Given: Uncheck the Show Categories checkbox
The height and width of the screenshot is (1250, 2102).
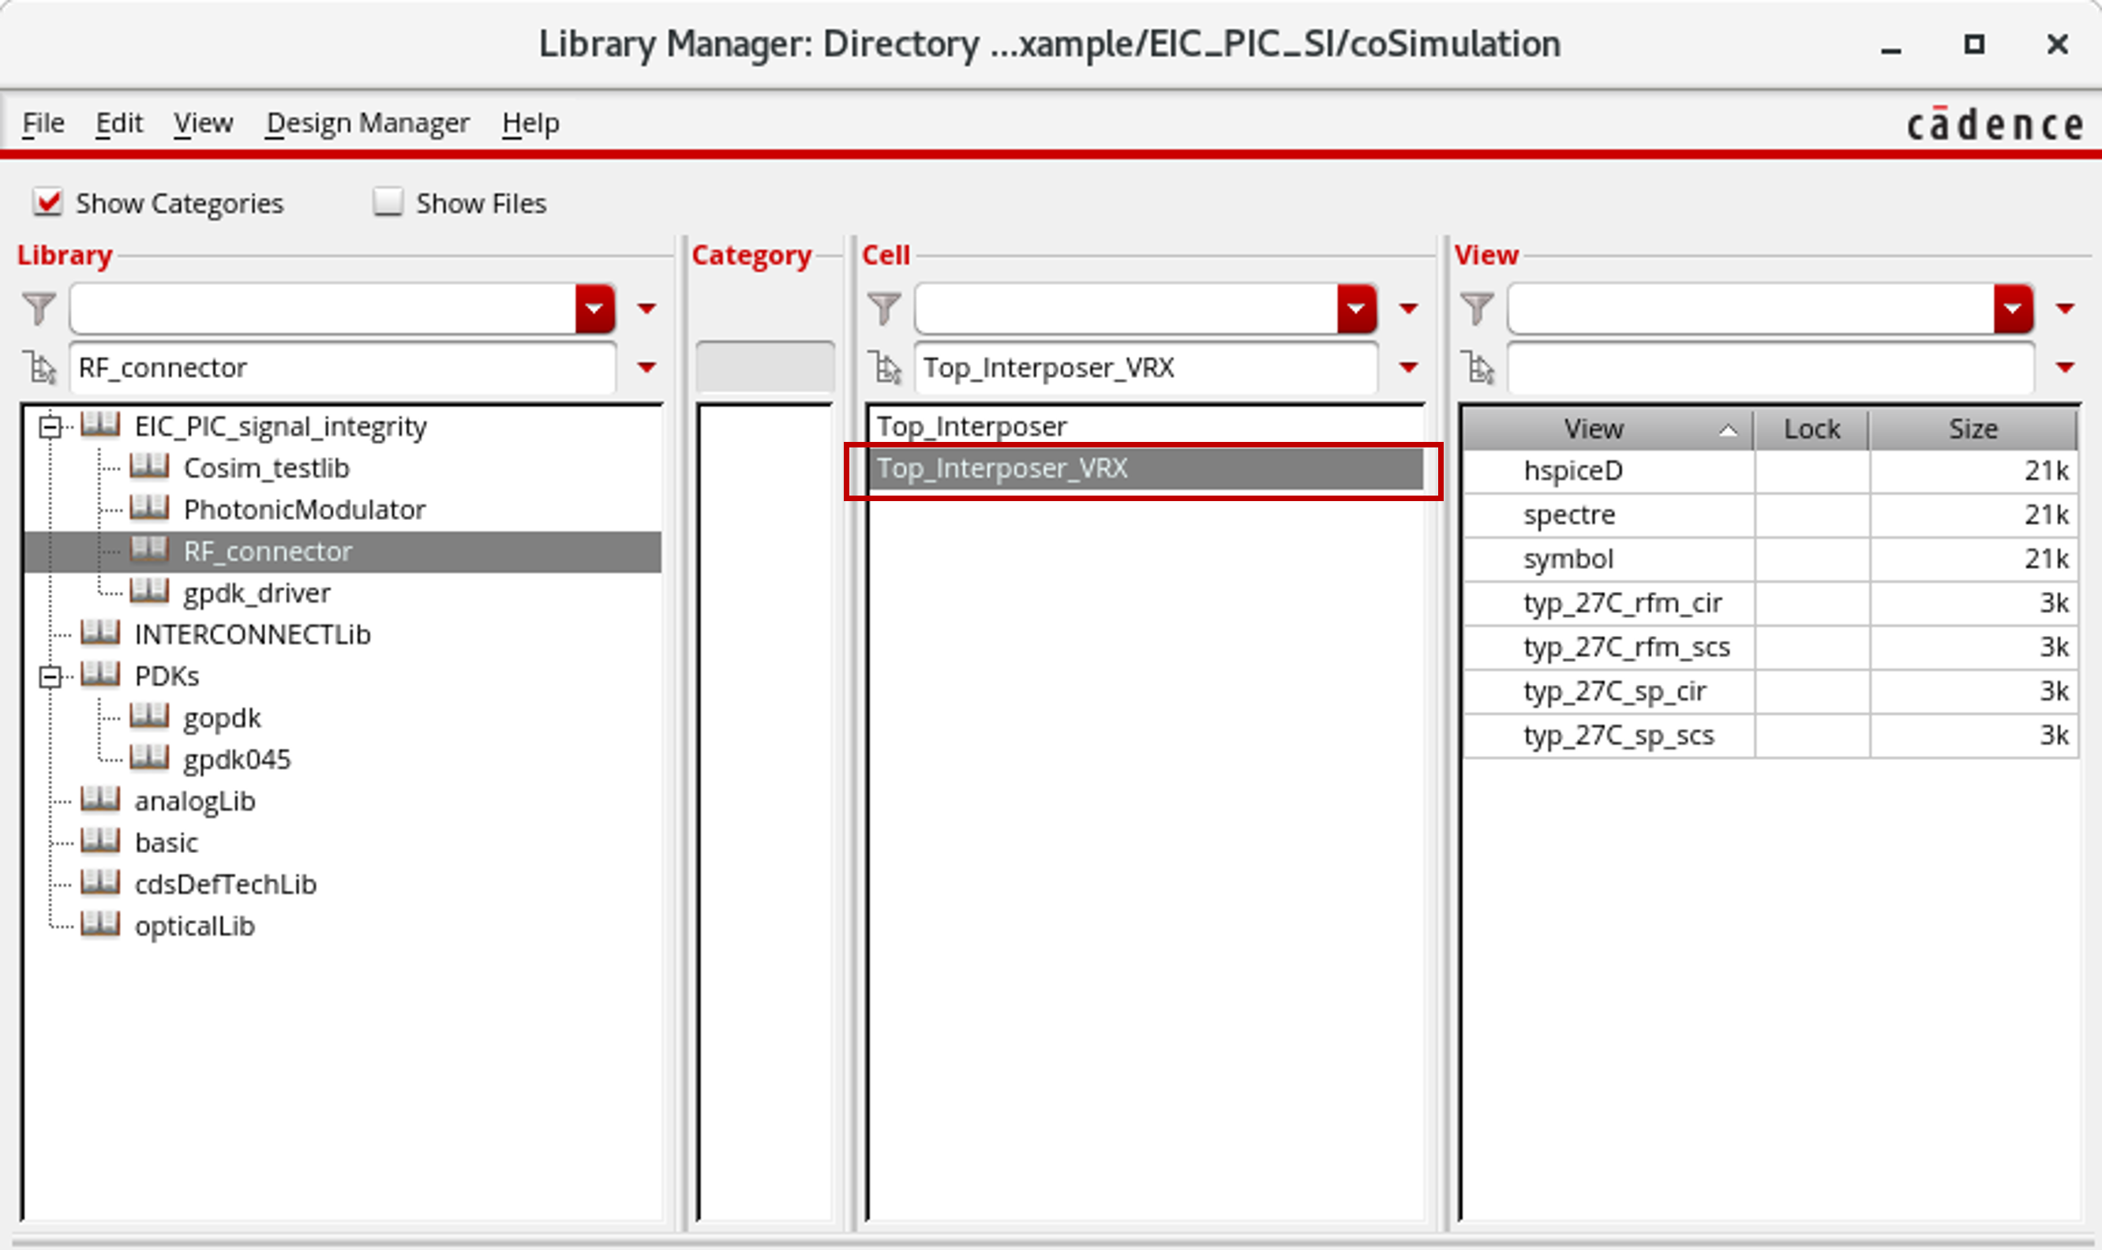Looking at the screenshot, I should [48, 202].
